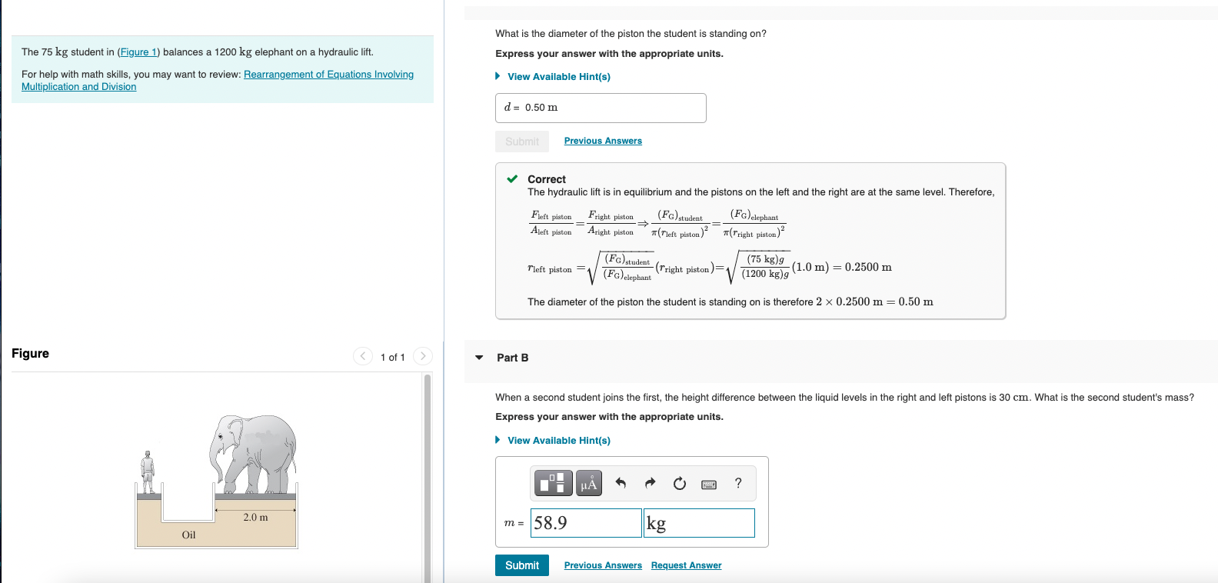The width and height of the screenshot is (1218, 583).
Task: Open Part B Previous Answers link
Action: click(x=603, y=565)
